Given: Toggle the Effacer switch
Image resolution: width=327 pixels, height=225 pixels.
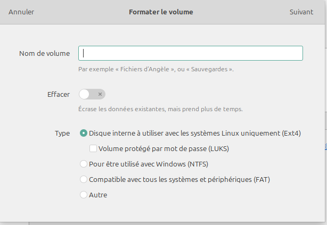Looking at the screenshot, I should tap(92, 94).
